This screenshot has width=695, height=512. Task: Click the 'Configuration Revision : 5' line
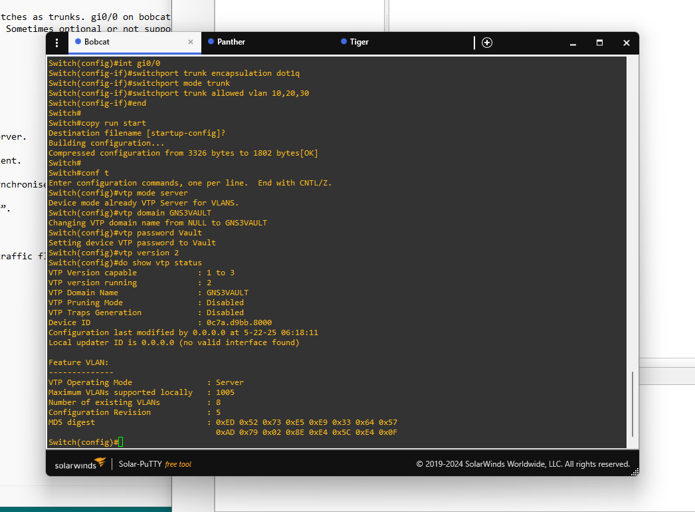134,412
